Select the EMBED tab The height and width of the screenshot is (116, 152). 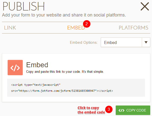76,28
